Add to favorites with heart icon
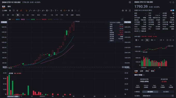Screen dimensions: 176x98 click(x=170, y=2)
